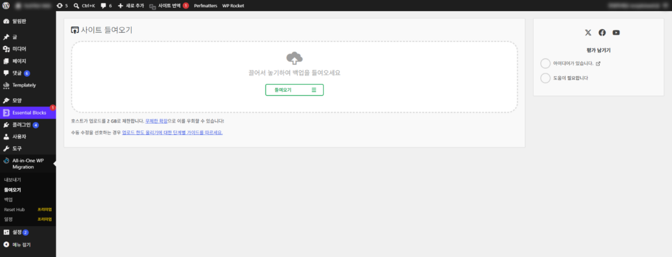Open 사이트 번역 in admin bar

tap(169, 6)
